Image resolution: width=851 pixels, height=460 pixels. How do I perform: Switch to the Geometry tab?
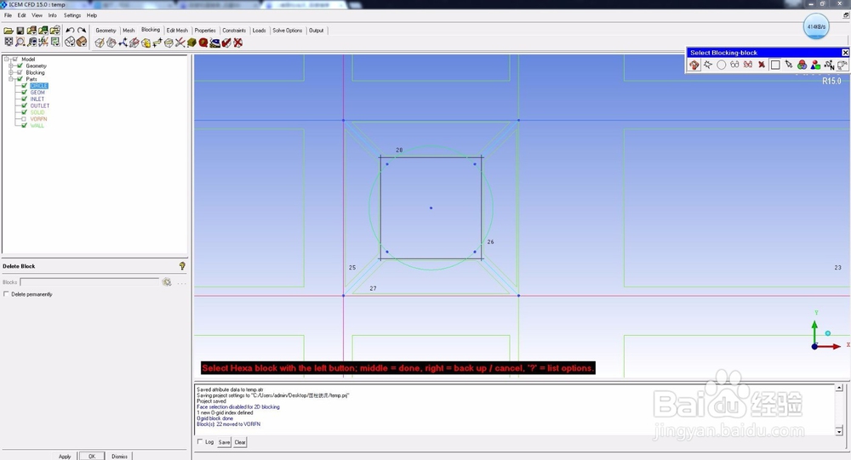[x=106, y=31]
